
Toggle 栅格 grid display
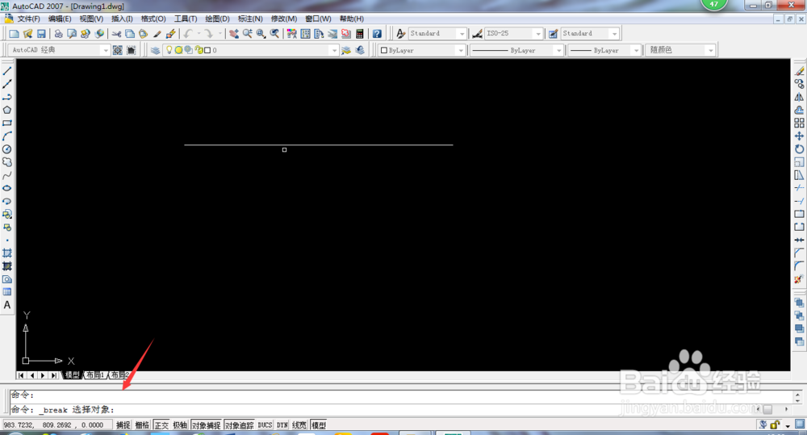click(x=142, y=425)
